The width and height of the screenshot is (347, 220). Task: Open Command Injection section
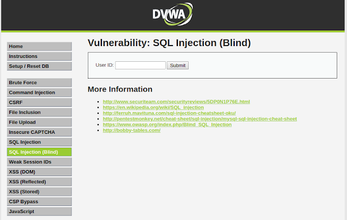[39, 93]
